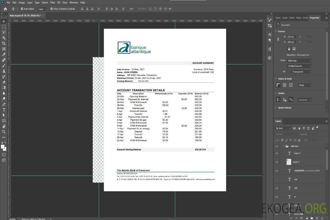Viewport: 330px width, 220px height.
Task: Open the 16 Bits/Channel dropdown
Action: click(299, 66)
